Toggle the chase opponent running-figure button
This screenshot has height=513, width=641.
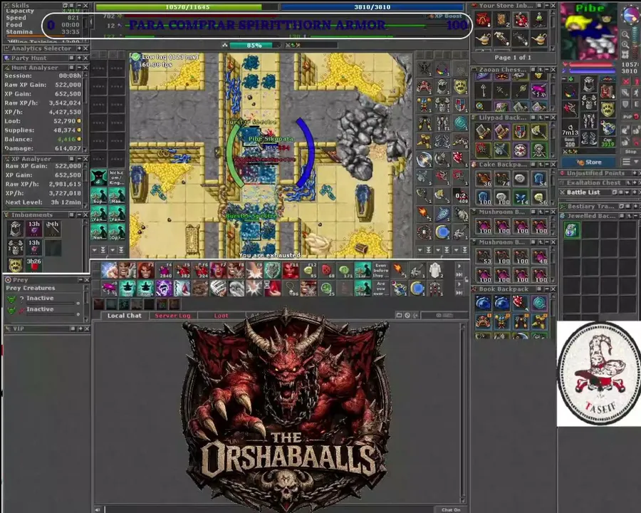click(637, 93)
